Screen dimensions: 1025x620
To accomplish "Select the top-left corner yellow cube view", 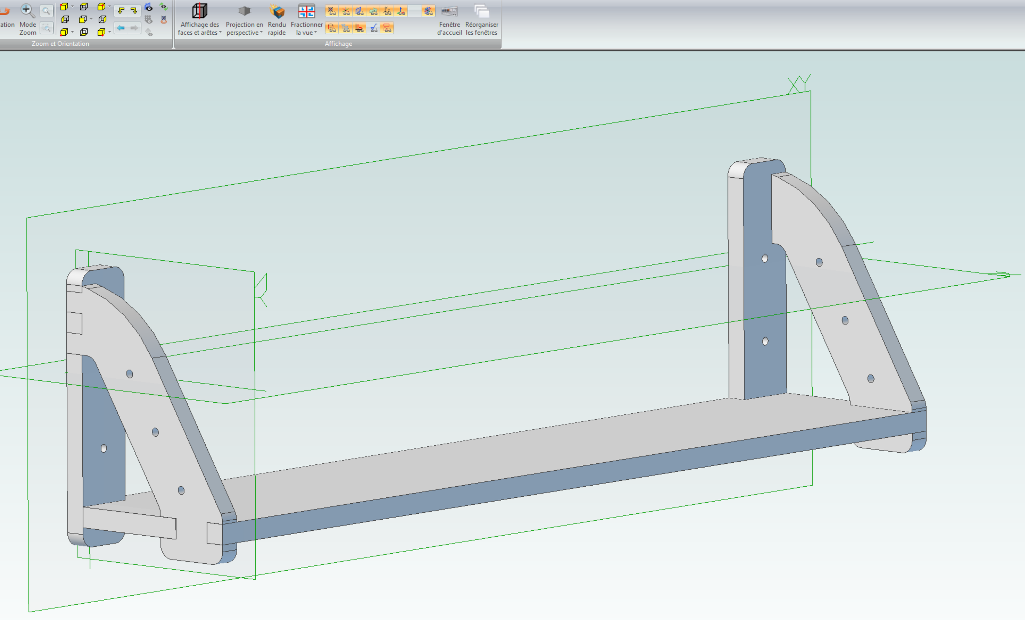I will [x=64, y=7].
